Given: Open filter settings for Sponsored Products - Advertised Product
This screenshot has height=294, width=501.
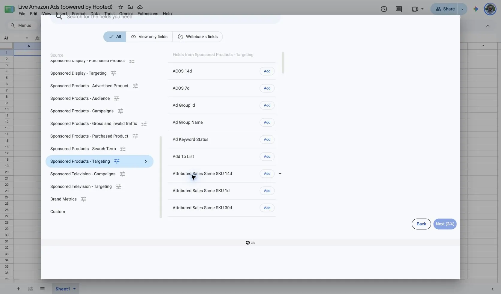Looking at the screenshot, I should coord(135,86).
